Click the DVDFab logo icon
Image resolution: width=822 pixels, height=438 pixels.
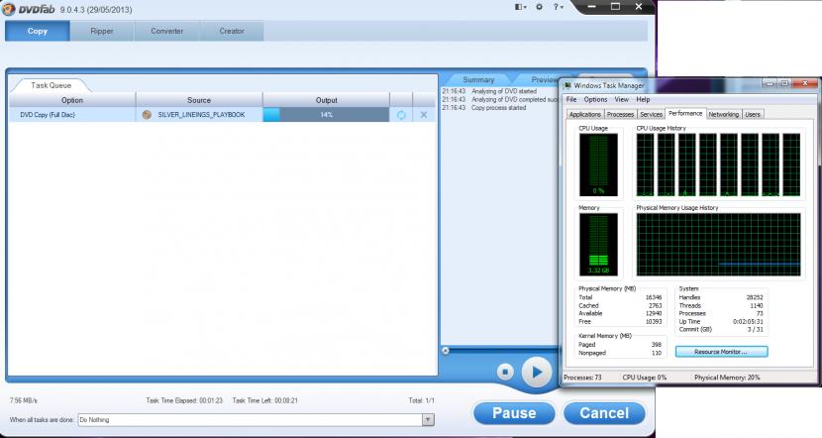click(14, 8)
